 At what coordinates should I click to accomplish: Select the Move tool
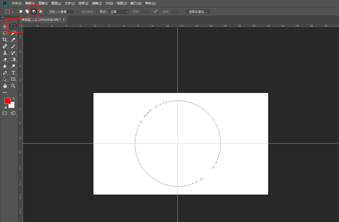pyautogui.click(x=5, y=26)
